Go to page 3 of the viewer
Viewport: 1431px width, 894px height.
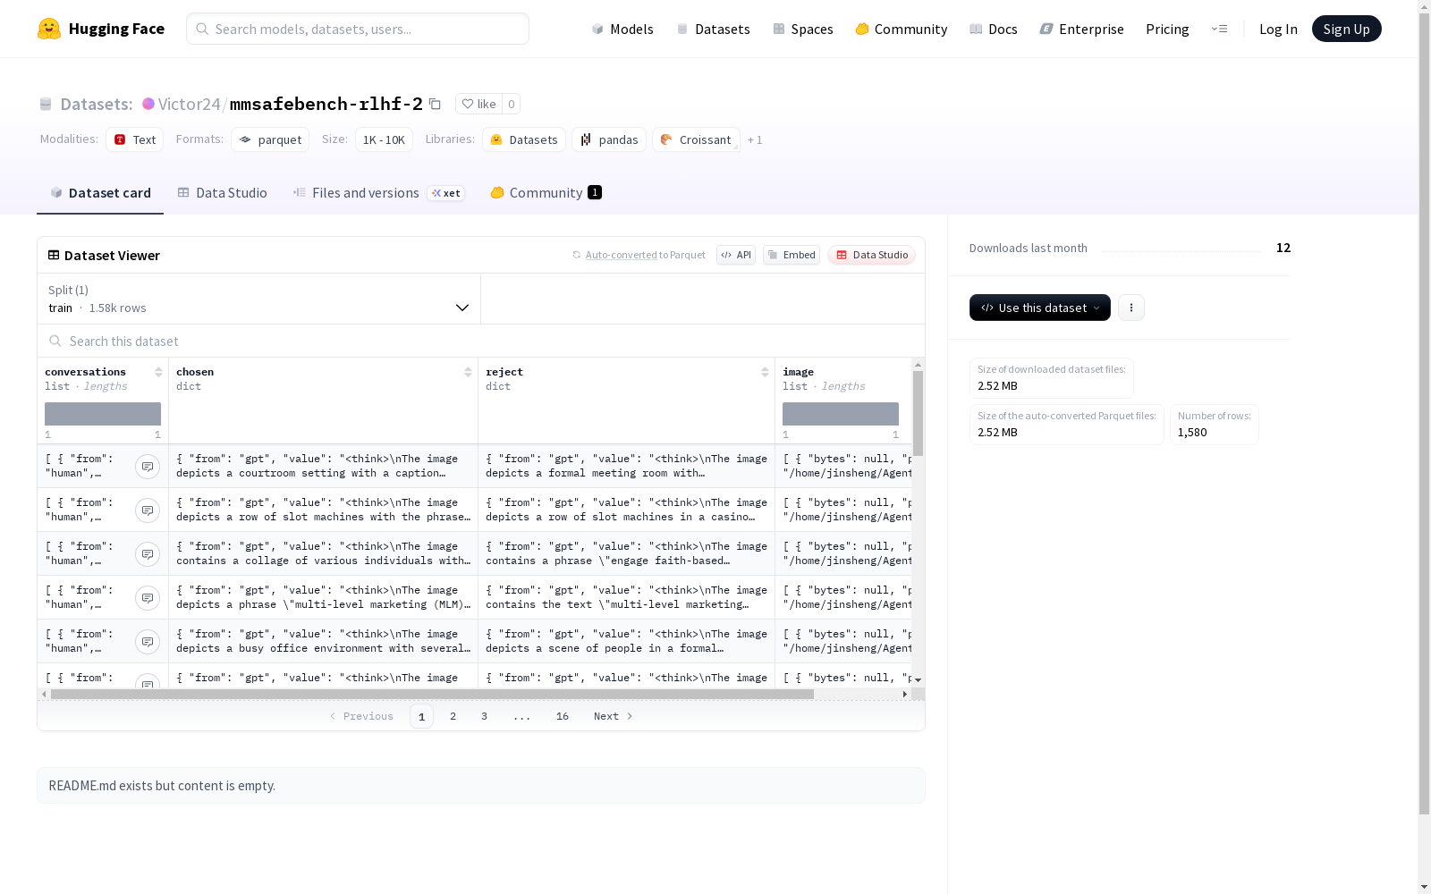tap(484, 716)
